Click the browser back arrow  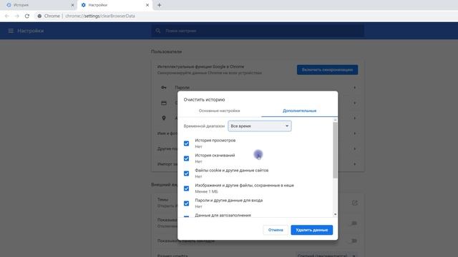pyautogui.click(x=7, y=16)
